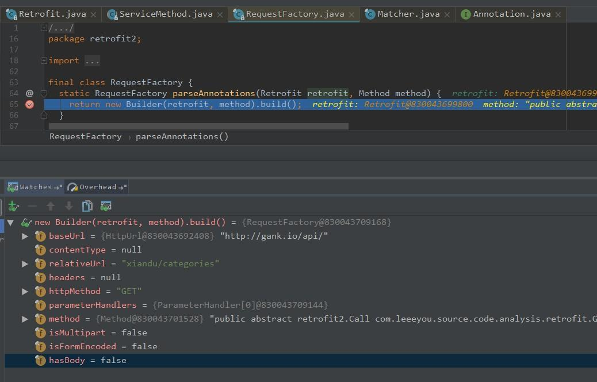The image size is (597, 382).
Task: Click the field icon beside isMultipart
Action: tap(40, 333)
